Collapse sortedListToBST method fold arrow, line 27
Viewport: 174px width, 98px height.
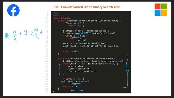pyautogui.click(x=49, y=21)
